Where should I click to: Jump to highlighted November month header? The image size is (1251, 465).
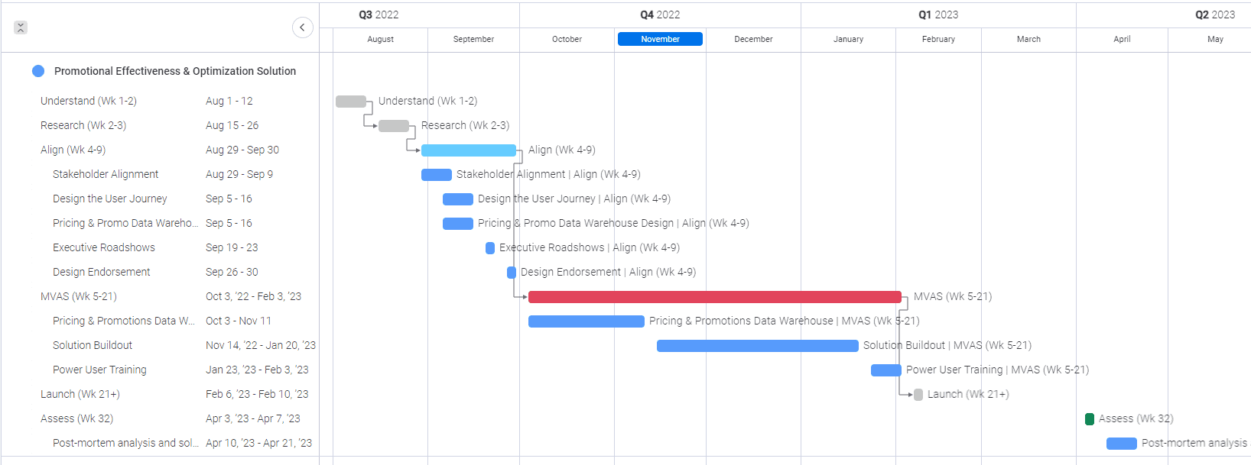(x=660, y=39)
